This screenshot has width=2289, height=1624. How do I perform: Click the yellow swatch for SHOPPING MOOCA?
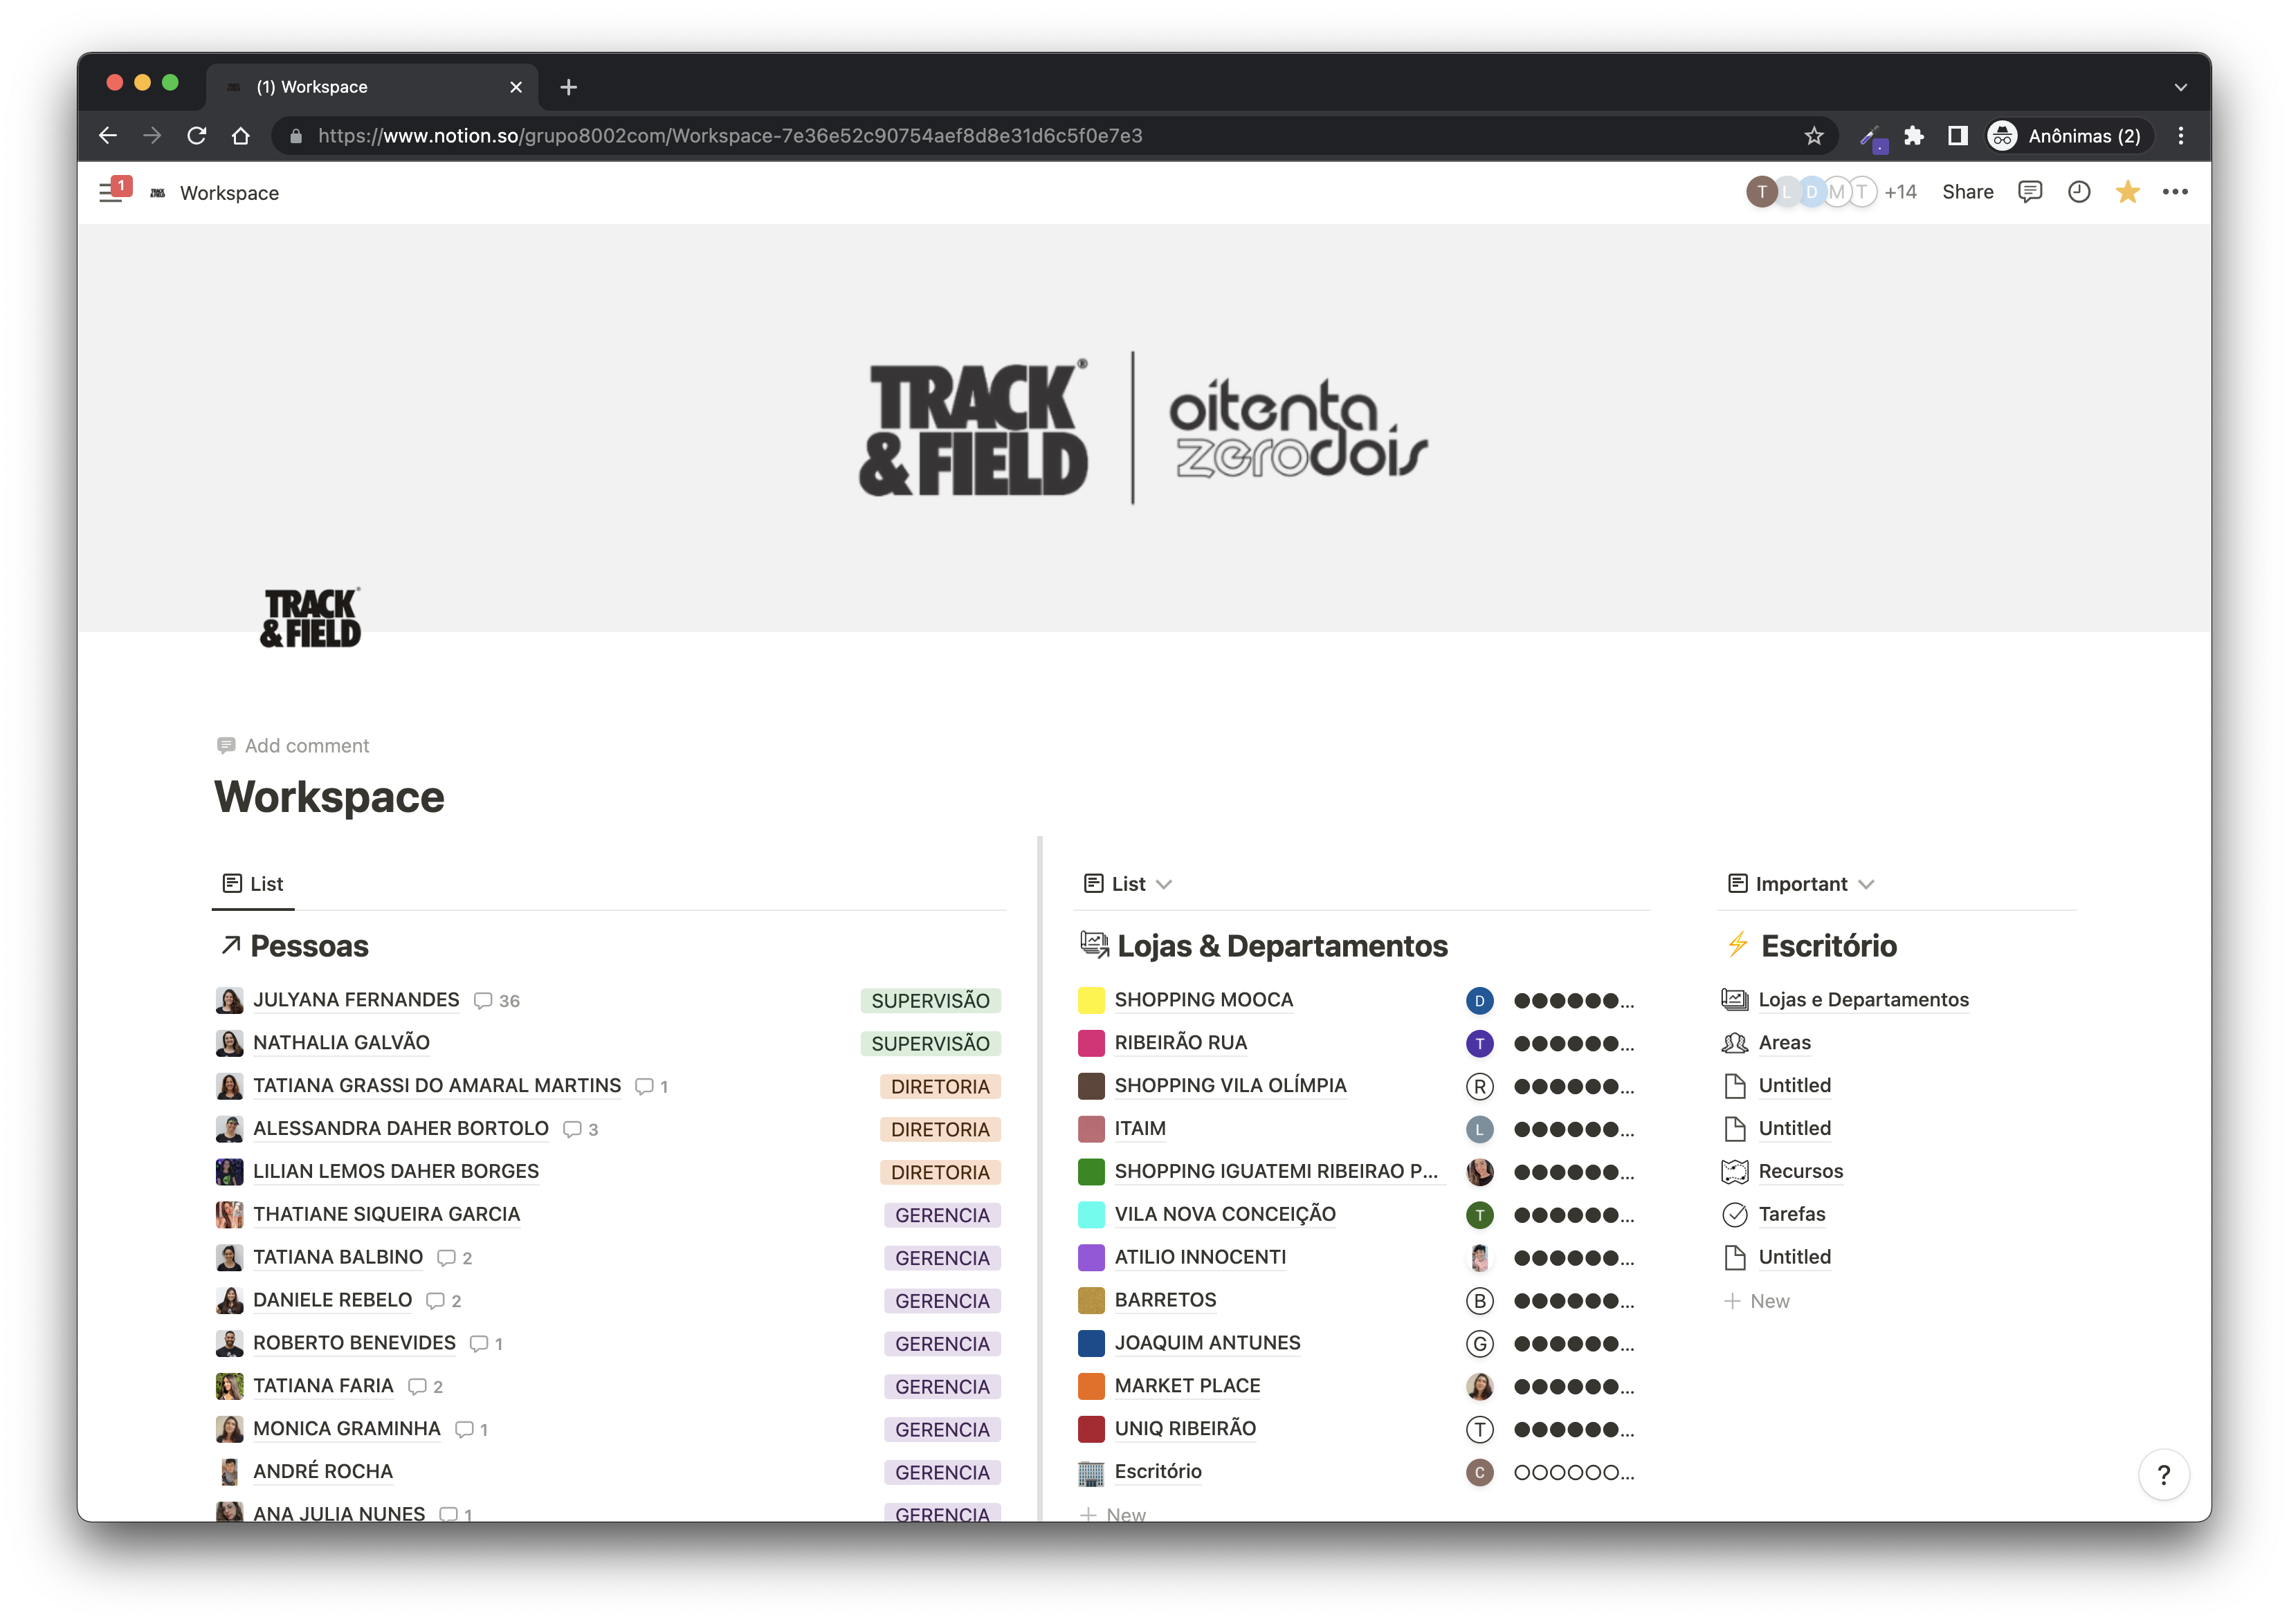pos(1091,1000)
